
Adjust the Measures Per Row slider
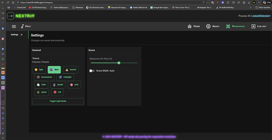pos(119,63)
